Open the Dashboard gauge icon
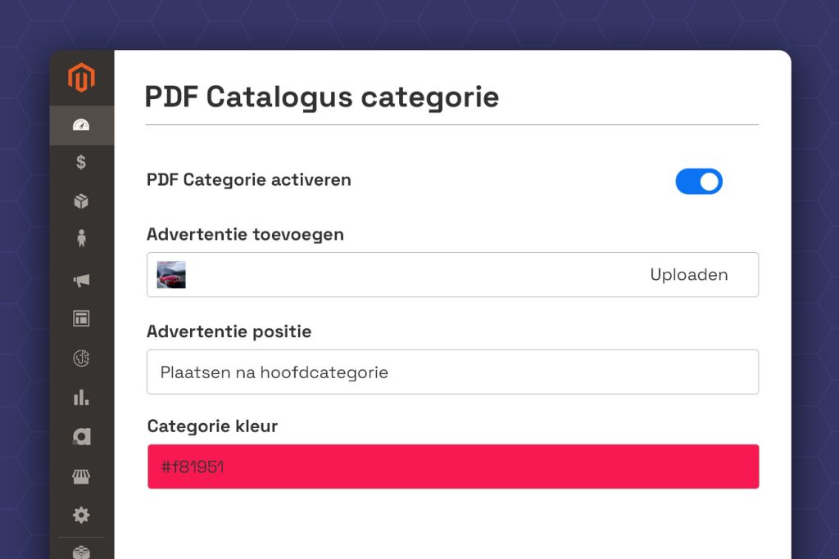Viewport: 839px width, 559px height. tap(81, 125)
